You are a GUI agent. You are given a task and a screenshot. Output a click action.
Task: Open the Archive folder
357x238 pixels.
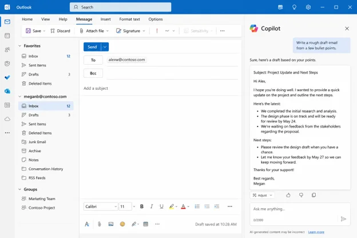[46, 151]
